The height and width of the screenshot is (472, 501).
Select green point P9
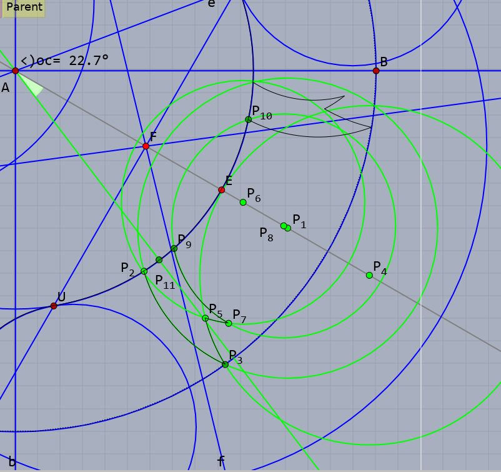point(174,248)
